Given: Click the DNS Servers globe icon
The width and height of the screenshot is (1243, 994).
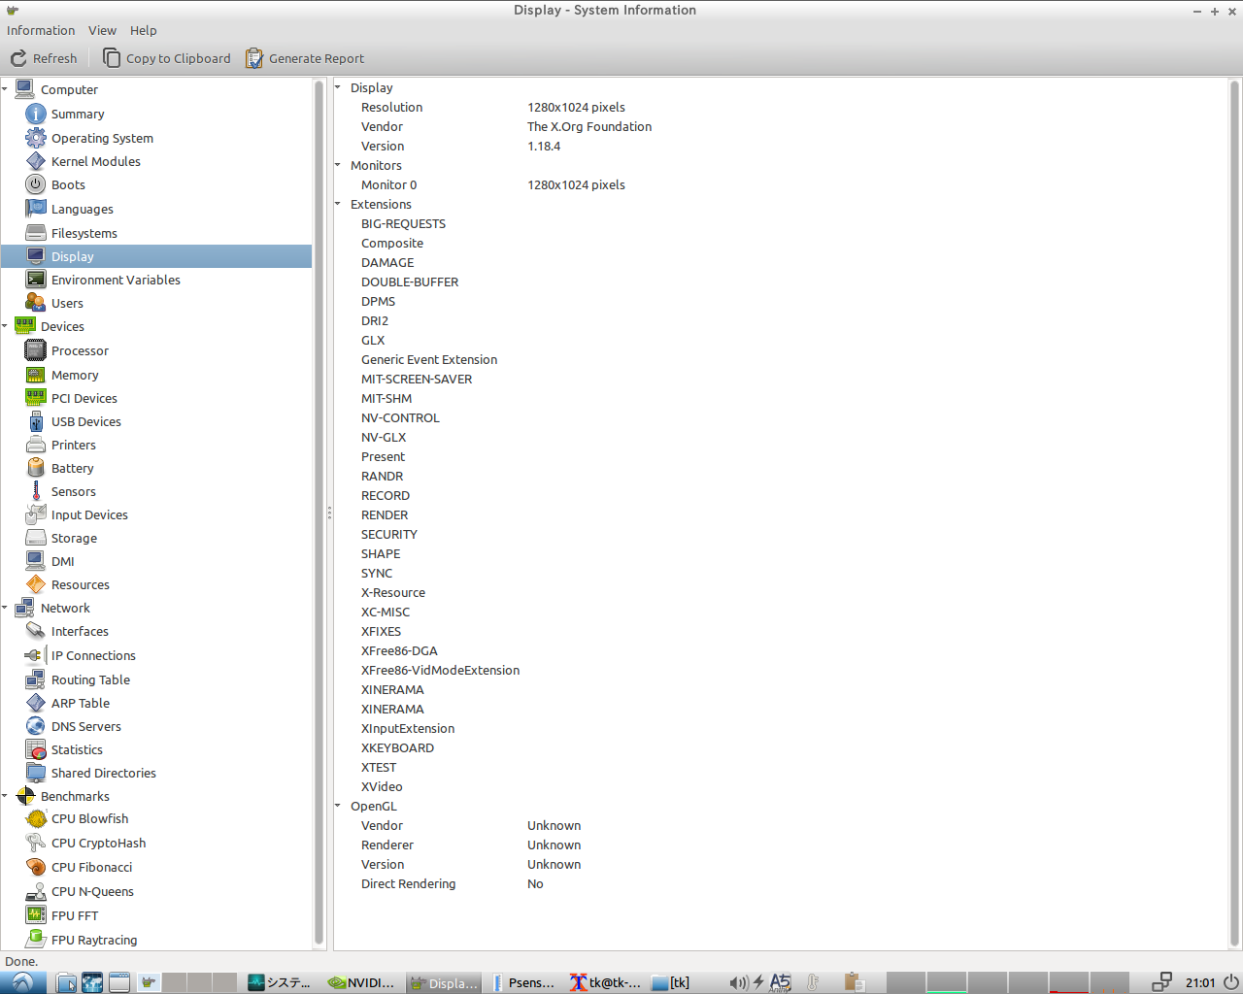Looking at the screenshot, I should pyautogui.click(x=35, y=726).
